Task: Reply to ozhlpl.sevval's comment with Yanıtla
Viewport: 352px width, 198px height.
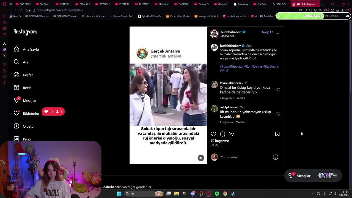Action: pyautogui.click(x=240, y=122)
